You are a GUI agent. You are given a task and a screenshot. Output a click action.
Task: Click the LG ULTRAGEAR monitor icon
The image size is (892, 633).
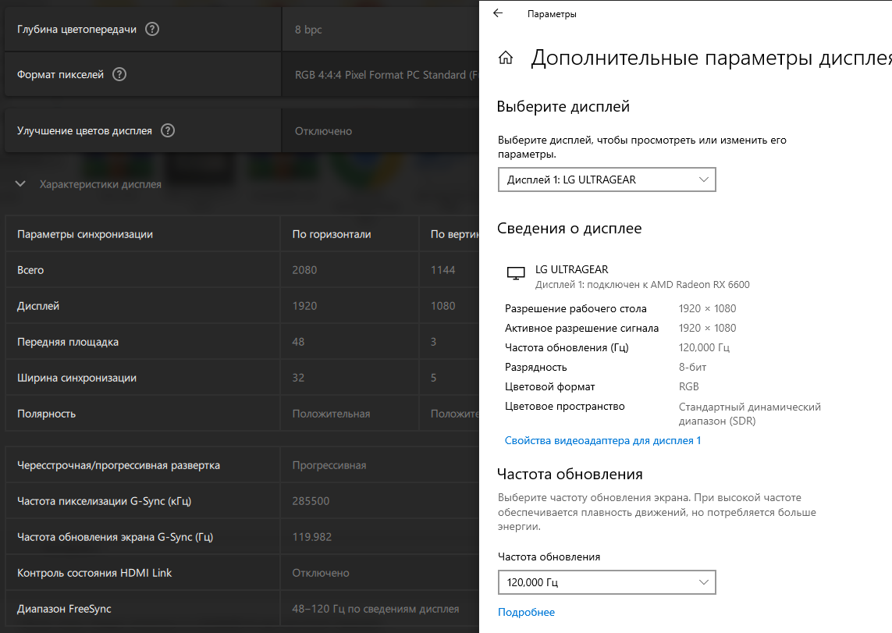pos(515,274)
